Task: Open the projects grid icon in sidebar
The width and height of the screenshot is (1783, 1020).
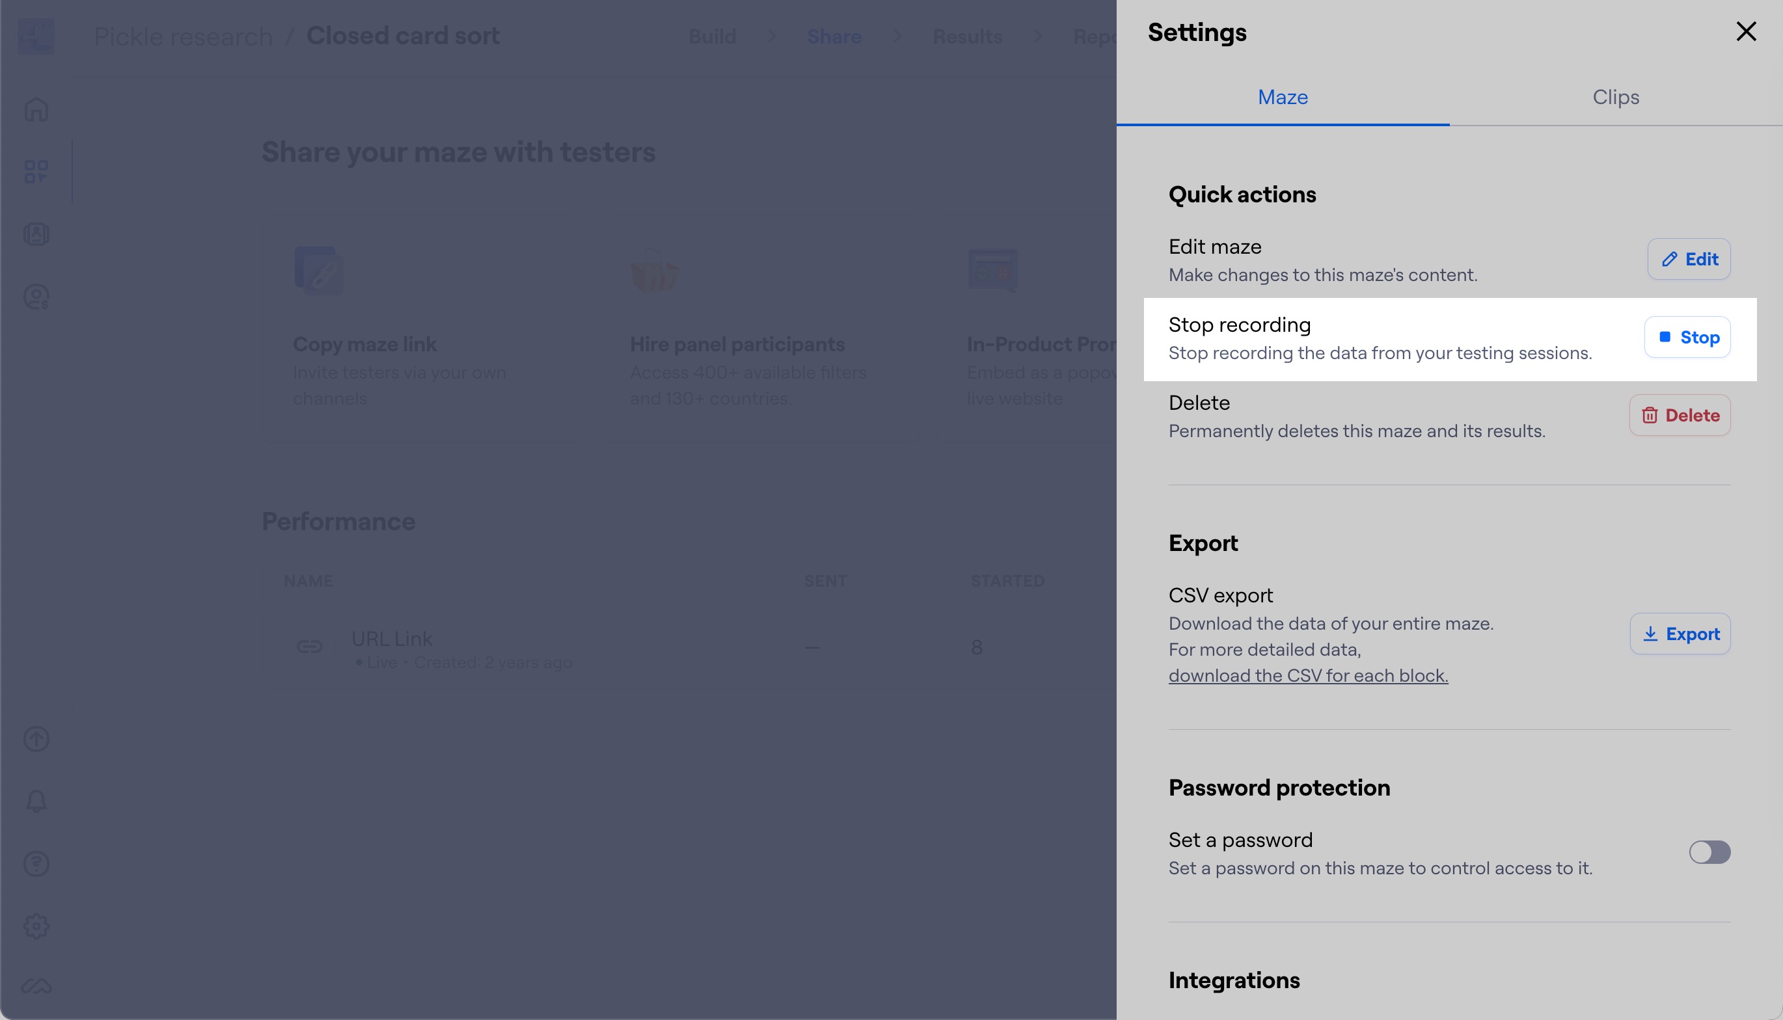Action: pos(36,172)
